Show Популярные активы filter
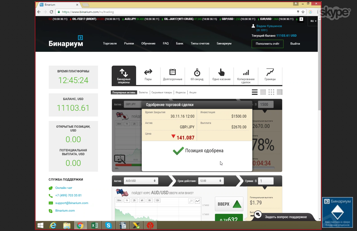This screenshot has width=357, height=231. coord(124,92)
